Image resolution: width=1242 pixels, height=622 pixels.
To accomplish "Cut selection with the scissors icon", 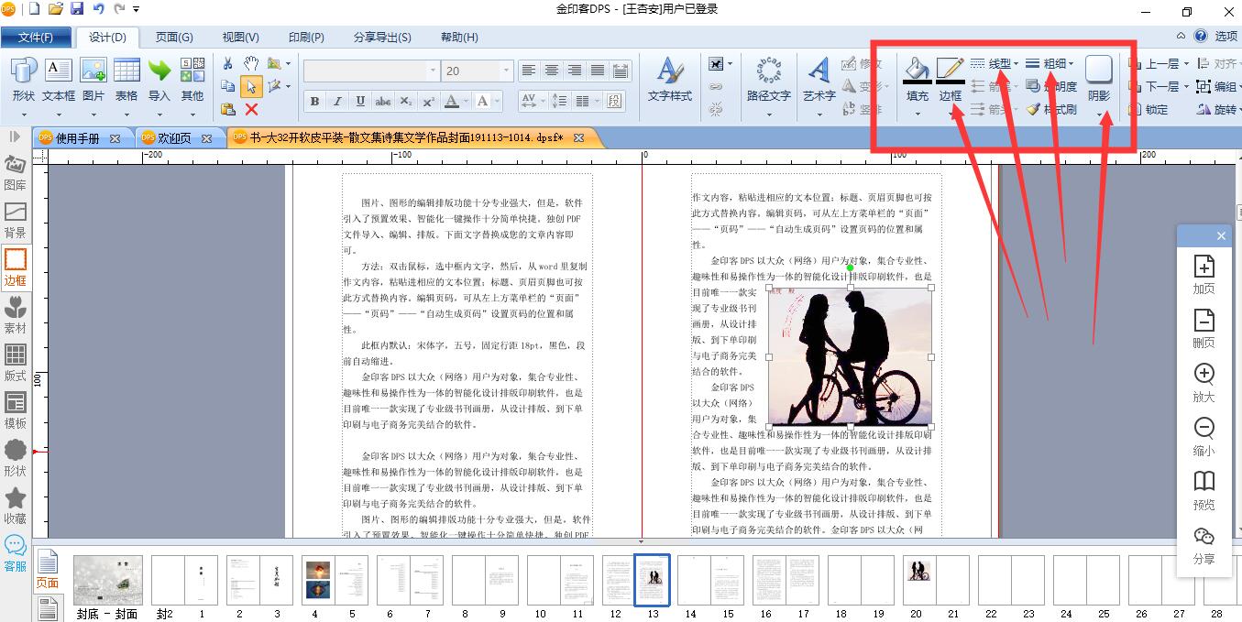I will click(x=228, y=63).
